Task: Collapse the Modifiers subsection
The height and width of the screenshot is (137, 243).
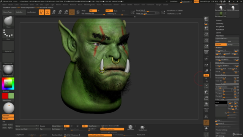Action: [219, 48]
